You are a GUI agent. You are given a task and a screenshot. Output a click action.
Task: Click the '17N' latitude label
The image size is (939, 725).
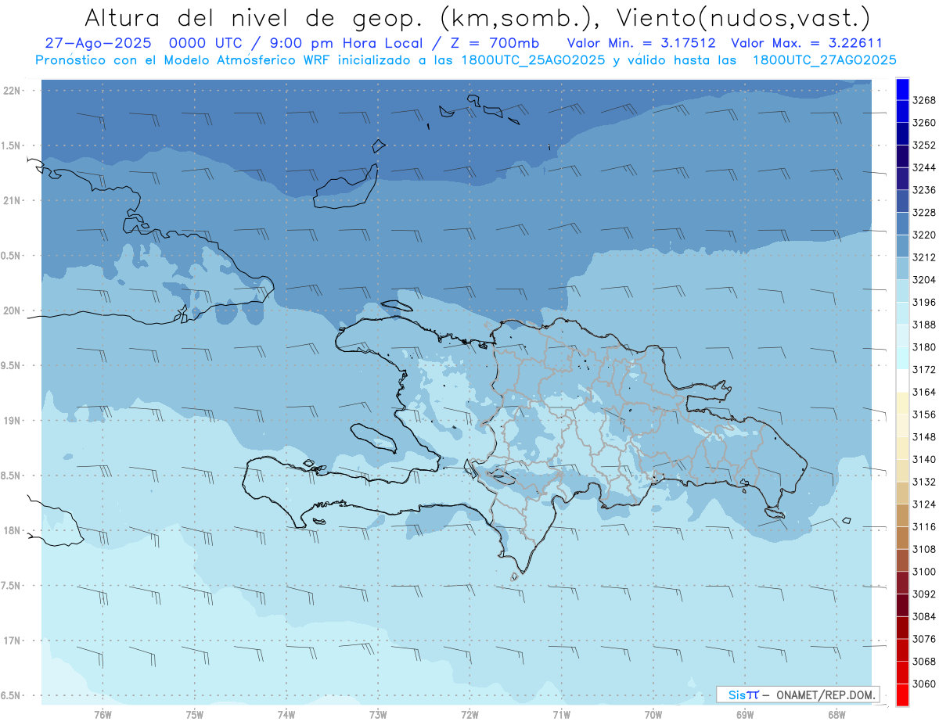point(12,641)
